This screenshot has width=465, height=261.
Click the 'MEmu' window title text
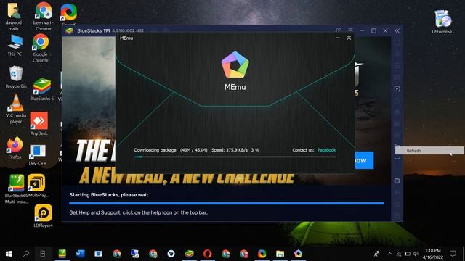126,38
